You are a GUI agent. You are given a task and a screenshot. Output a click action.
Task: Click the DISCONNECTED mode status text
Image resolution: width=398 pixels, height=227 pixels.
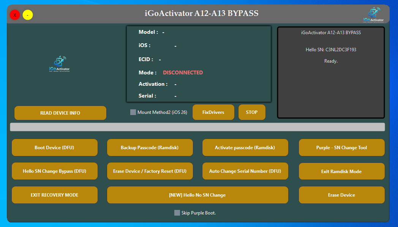point(183,73)
